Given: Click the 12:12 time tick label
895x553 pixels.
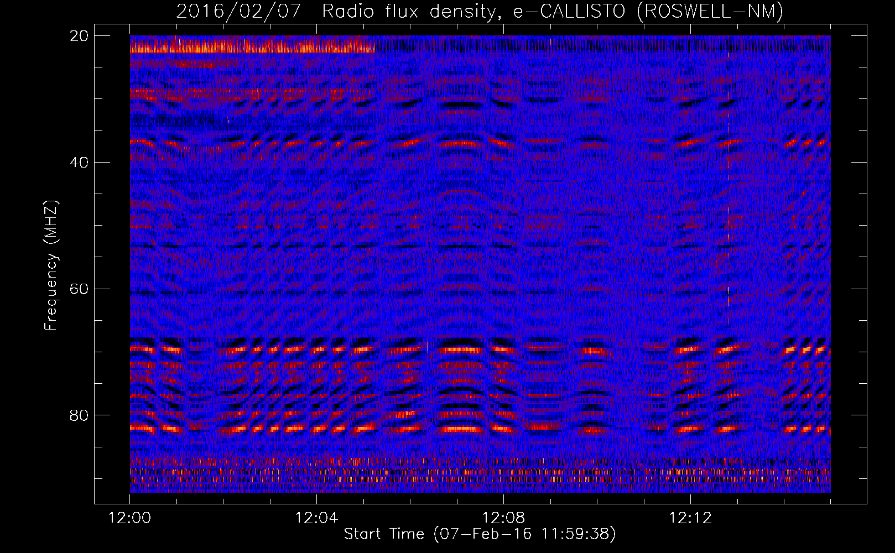Looking at the screenshot, I should [x=690, y=518].
